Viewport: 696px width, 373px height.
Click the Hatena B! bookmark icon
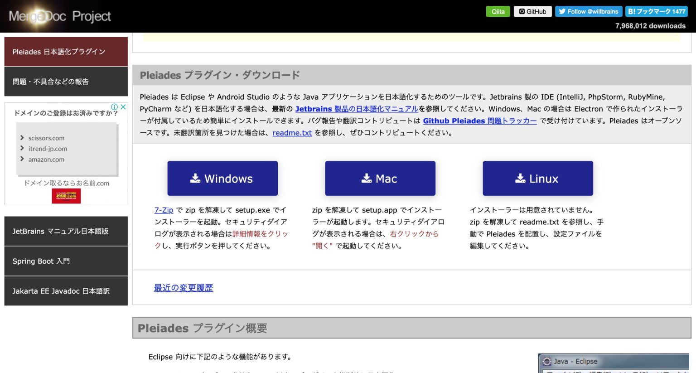coord(632,11)
